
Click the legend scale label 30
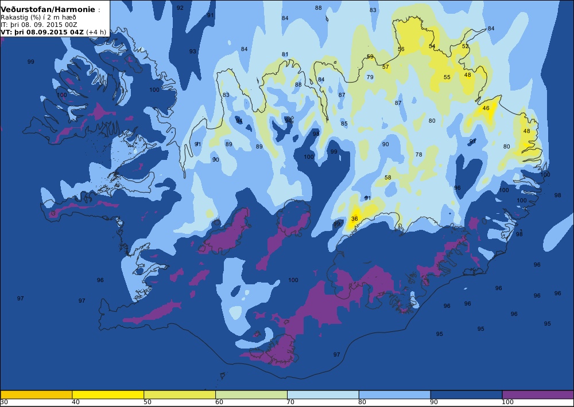5,402
